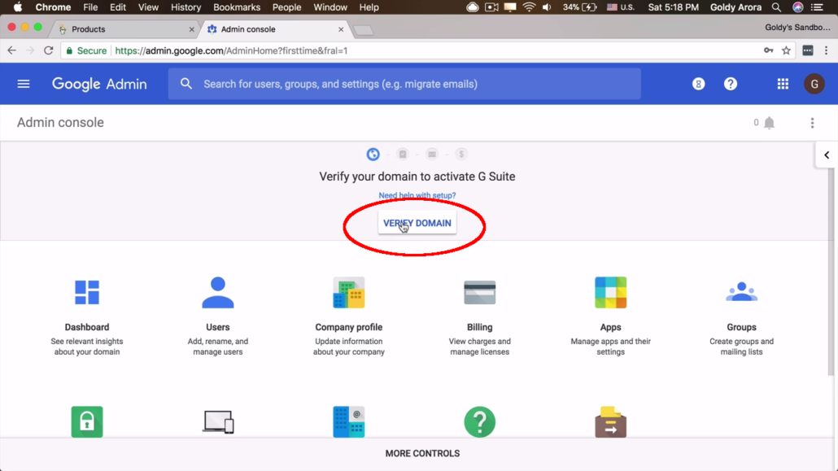Open the Chrome File menu

(x=90, y=7)
